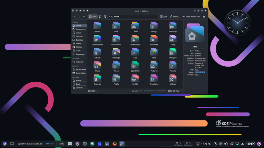264x148 pixels.
Task: Open the weather widget showing 18.9 °C
Action: 203,144
